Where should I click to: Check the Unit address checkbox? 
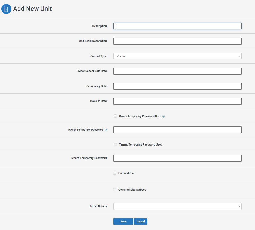(115, 173)
